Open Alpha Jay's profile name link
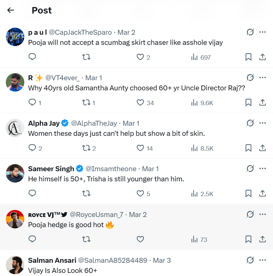 44,123
